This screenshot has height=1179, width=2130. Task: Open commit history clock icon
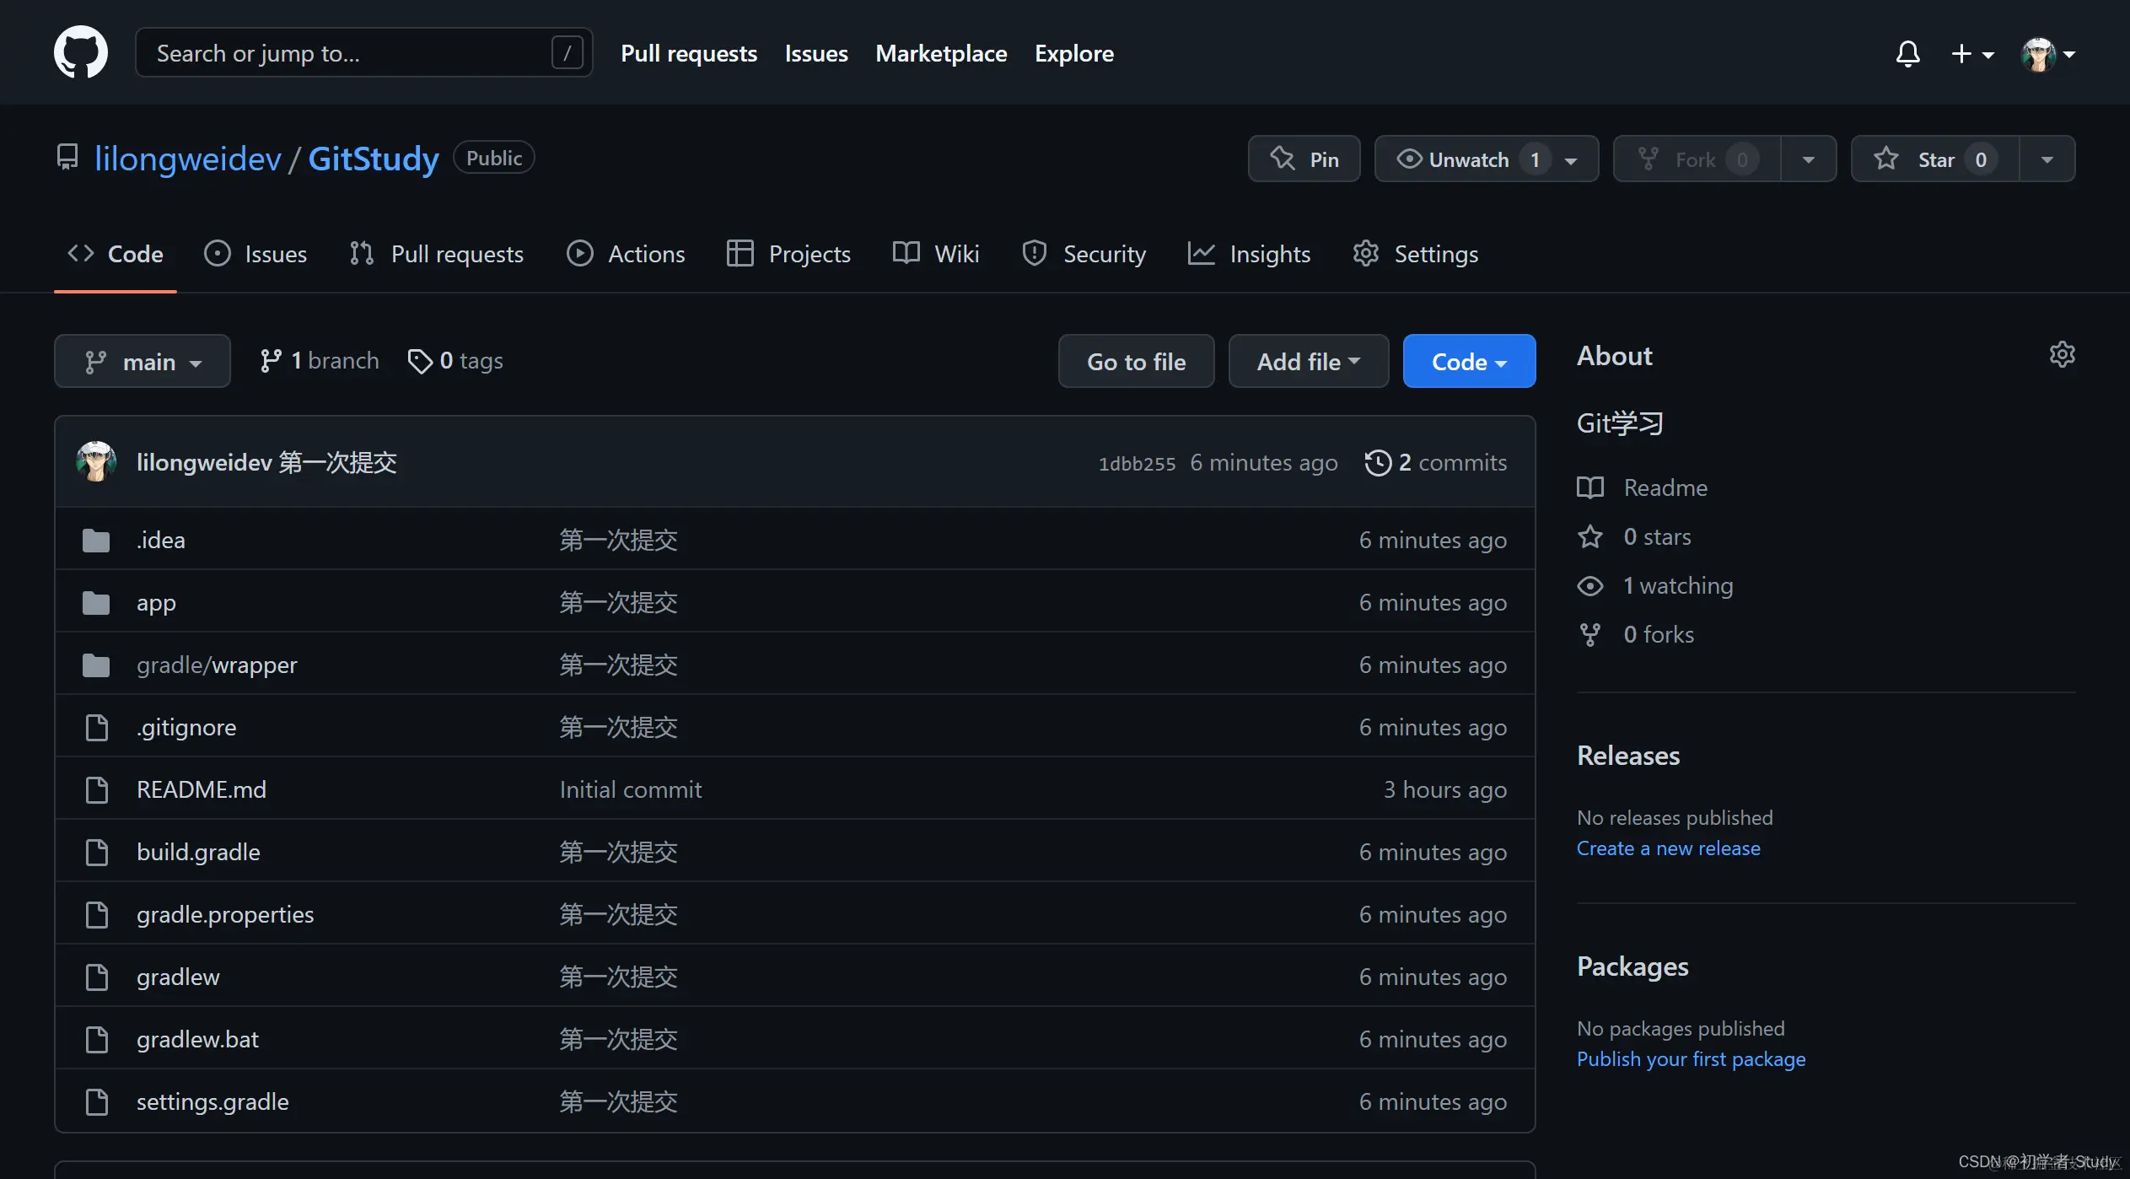1378,462
